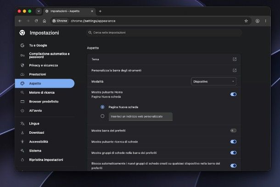Toggle Mostra pulsante ricerca di schede

[x=233, y=142]
